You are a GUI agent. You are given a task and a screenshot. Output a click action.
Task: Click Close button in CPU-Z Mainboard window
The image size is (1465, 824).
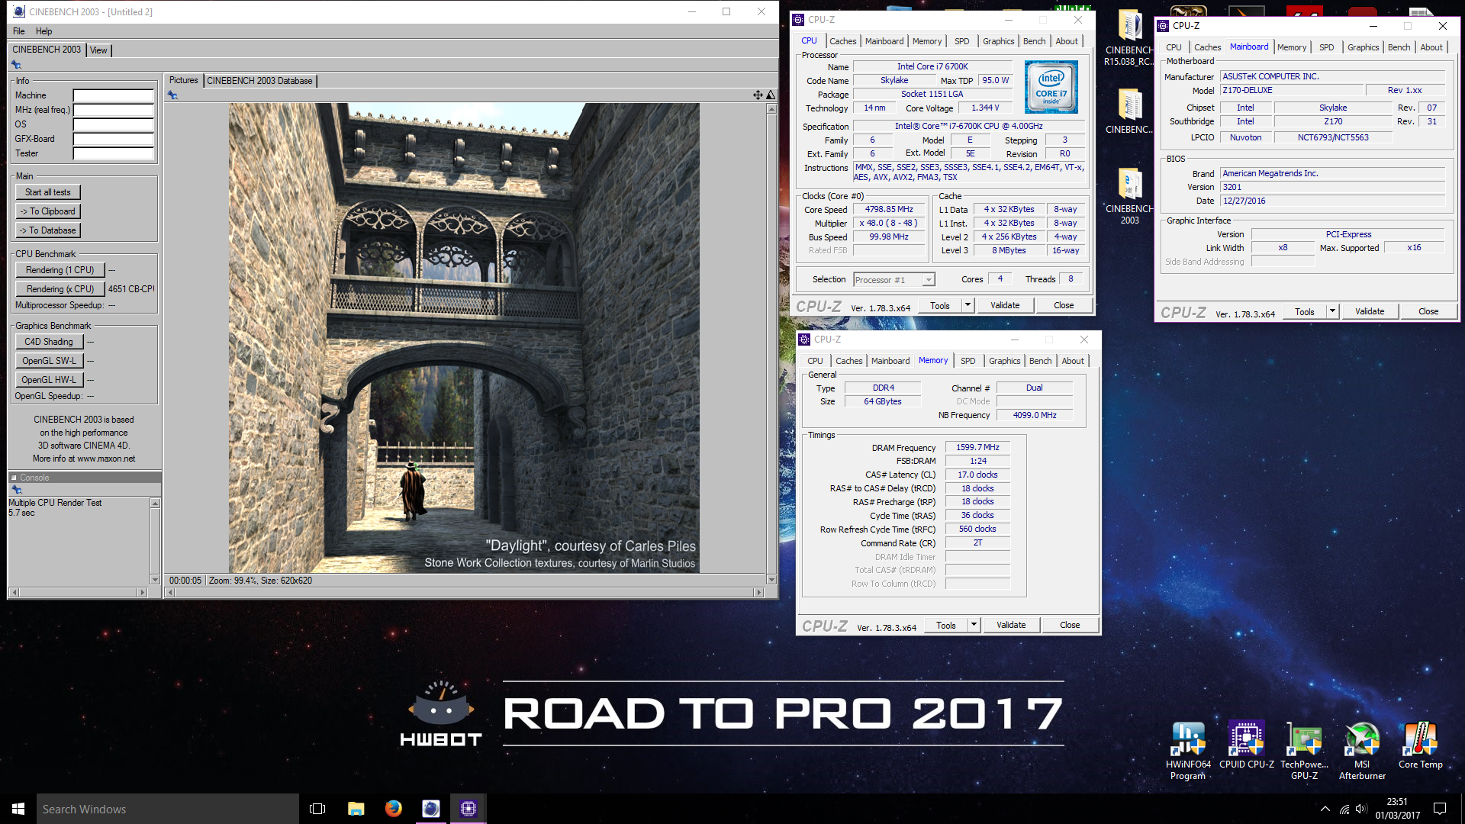[1428, 311]
